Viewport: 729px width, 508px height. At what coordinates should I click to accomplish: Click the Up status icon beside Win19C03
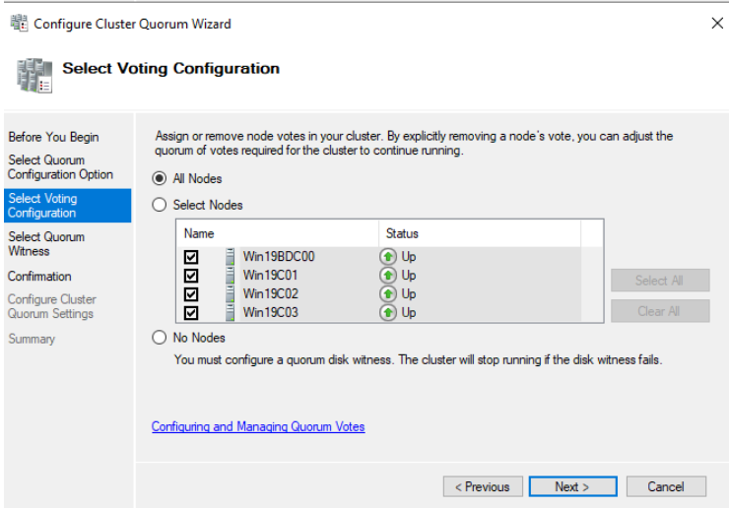[388, 312]
